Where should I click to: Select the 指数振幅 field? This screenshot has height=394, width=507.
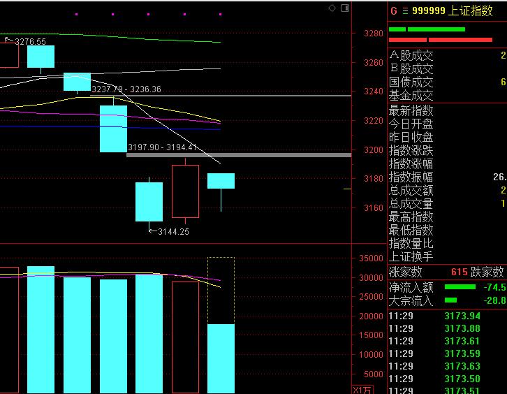447,177
